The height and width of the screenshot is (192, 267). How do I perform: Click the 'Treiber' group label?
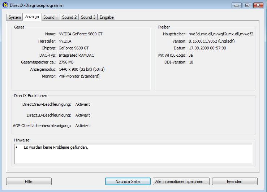click(x=164, y=27)
